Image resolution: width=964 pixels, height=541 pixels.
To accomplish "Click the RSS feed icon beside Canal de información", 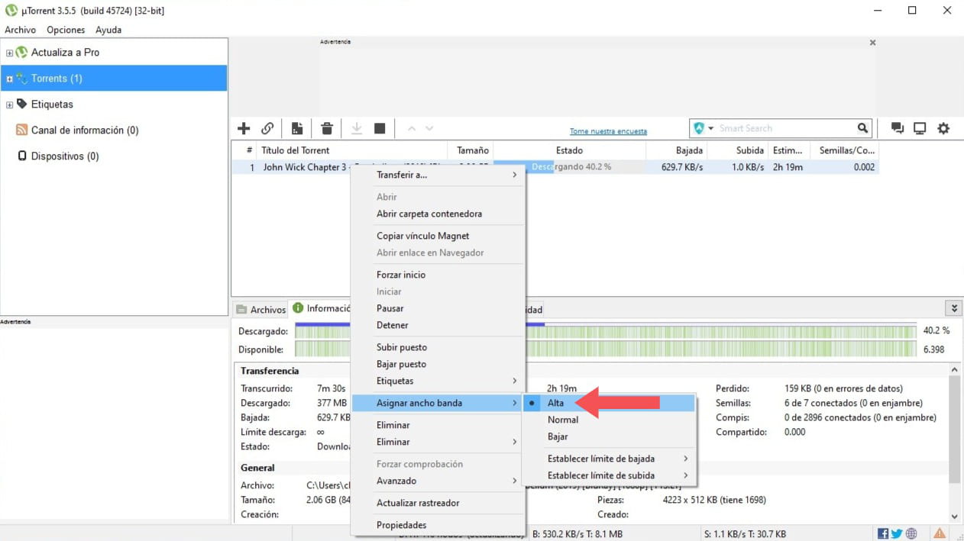I will [21, 130].
